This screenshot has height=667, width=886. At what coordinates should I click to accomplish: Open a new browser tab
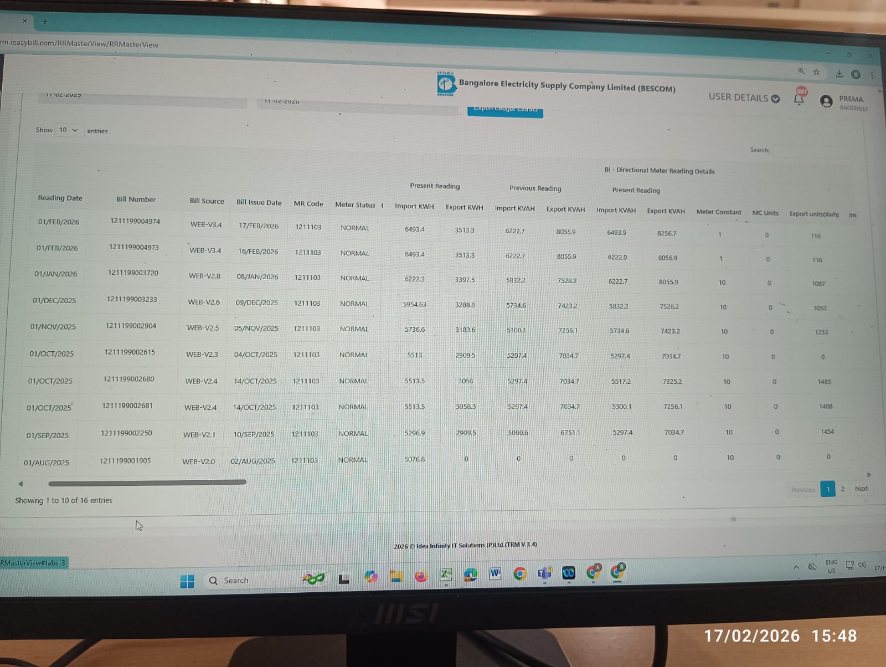[x=45, y=22]
